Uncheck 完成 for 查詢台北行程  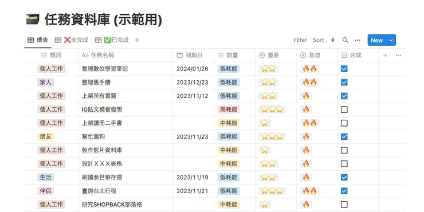click(344, 191)
